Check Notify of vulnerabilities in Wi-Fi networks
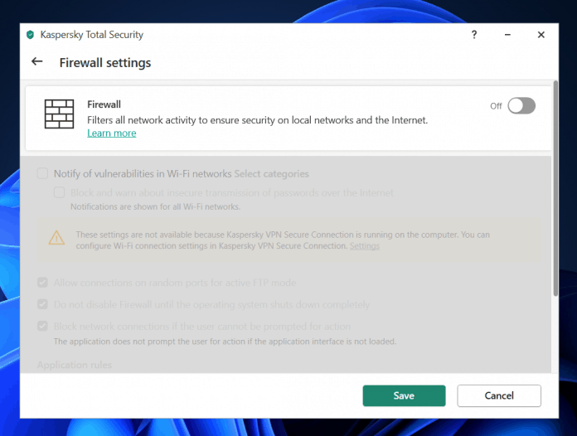The width and height of the screenshot is (577, 436). (42, 174)
